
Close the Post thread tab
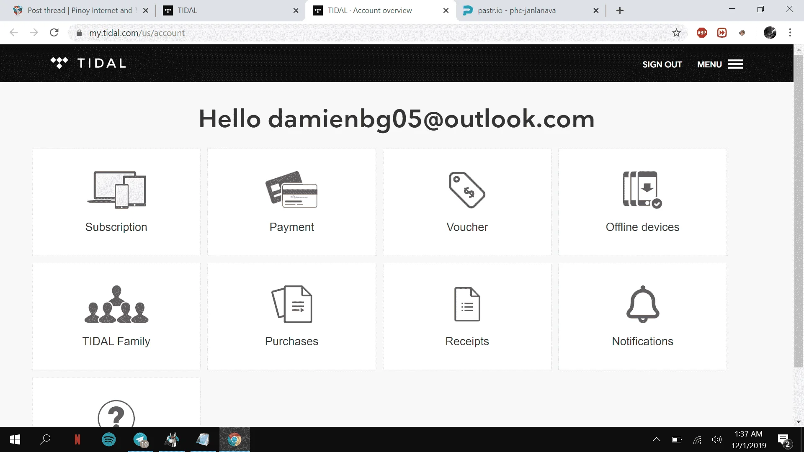(146, 10)
